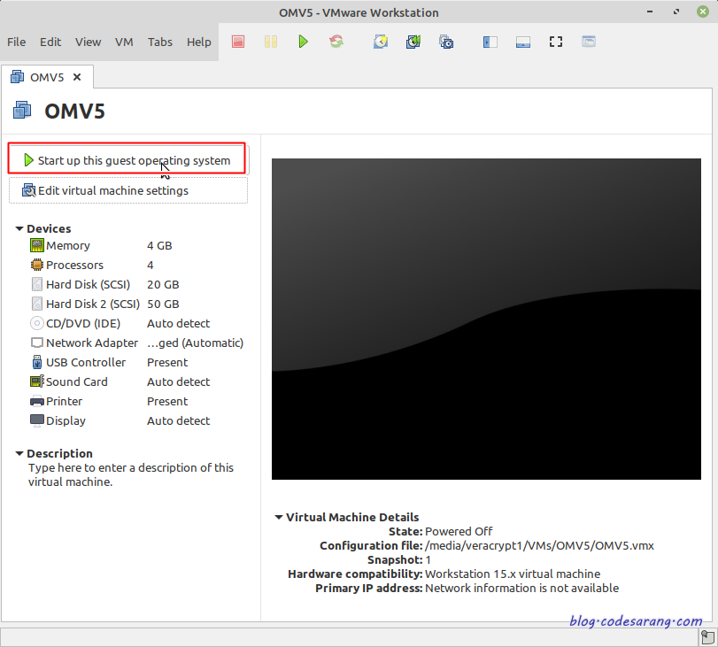Click the Processors chip icon

pos(36,265)
